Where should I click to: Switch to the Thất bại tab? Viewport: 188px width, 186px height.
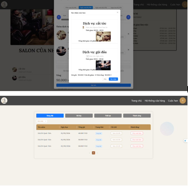[x=108, y=116]
